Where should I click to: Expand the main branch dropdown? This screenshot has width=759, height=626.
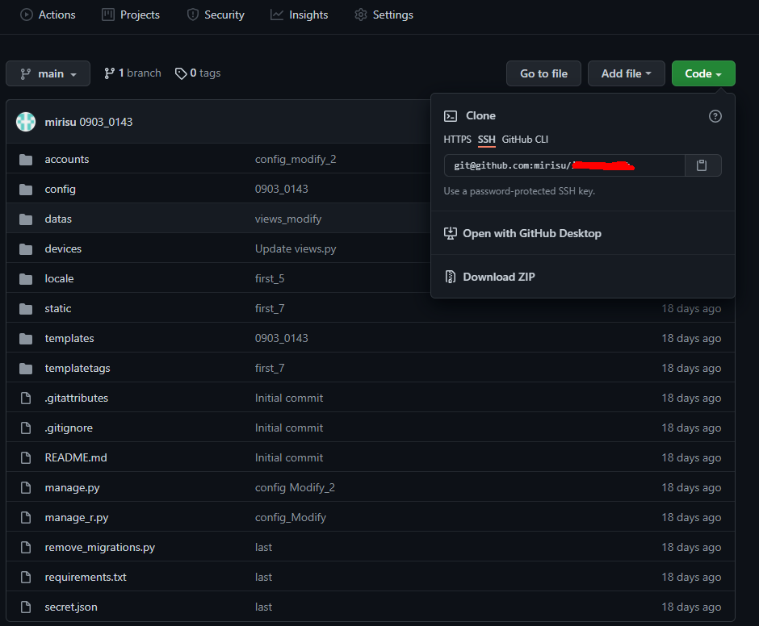click(48, 73)
